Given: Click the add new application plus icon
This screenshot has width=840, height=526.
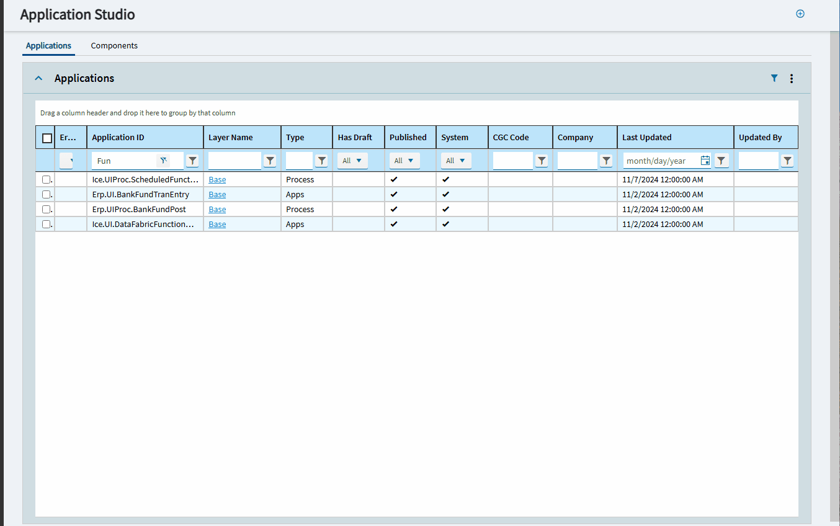Looking at the screenshot, I should tap(800, 14).
